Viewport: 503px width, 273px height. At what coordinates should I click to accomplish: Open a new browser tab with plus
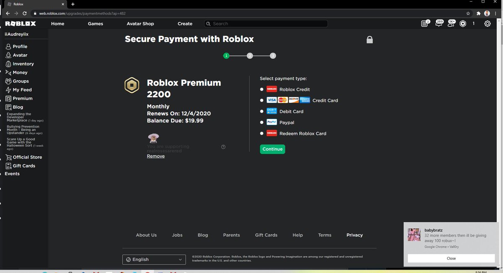pos(73,4)
